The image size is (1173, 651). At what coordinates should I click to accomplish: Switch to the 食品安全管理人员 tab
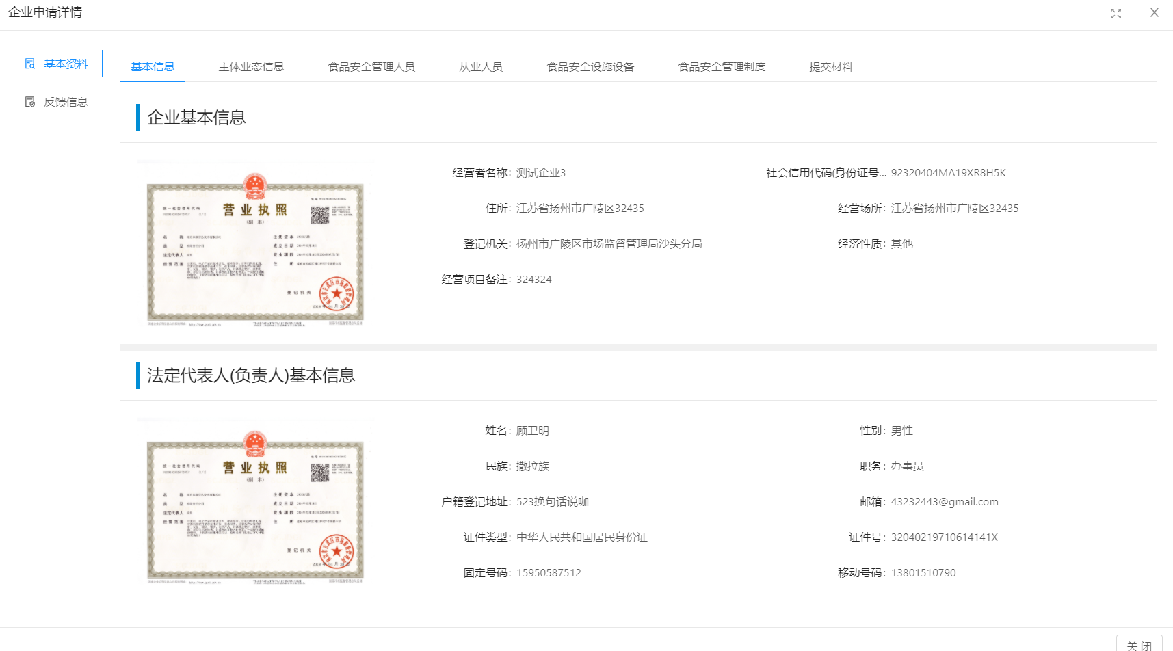point(371,66)
